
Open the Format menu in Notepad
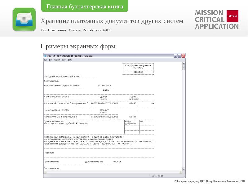57,60
